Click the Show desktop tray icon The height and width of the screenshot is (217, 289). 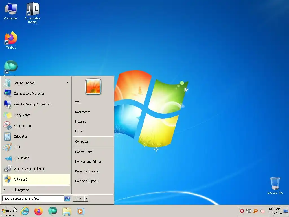[x=286, y=211]
